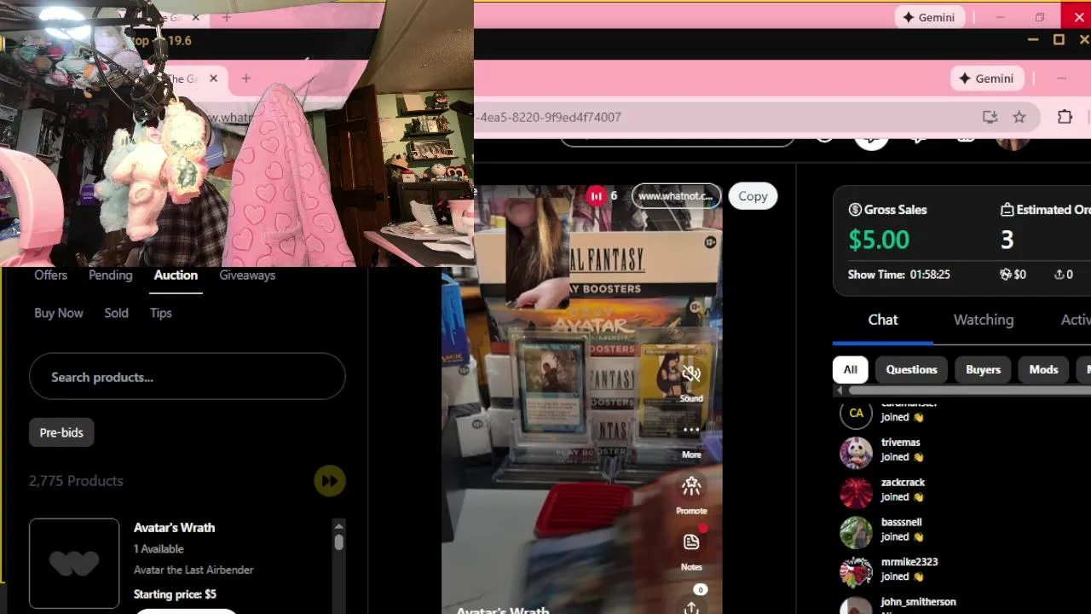Click the red live indicator icon above the stream
The image size is (1091, 614).
[x=596, y=196]
